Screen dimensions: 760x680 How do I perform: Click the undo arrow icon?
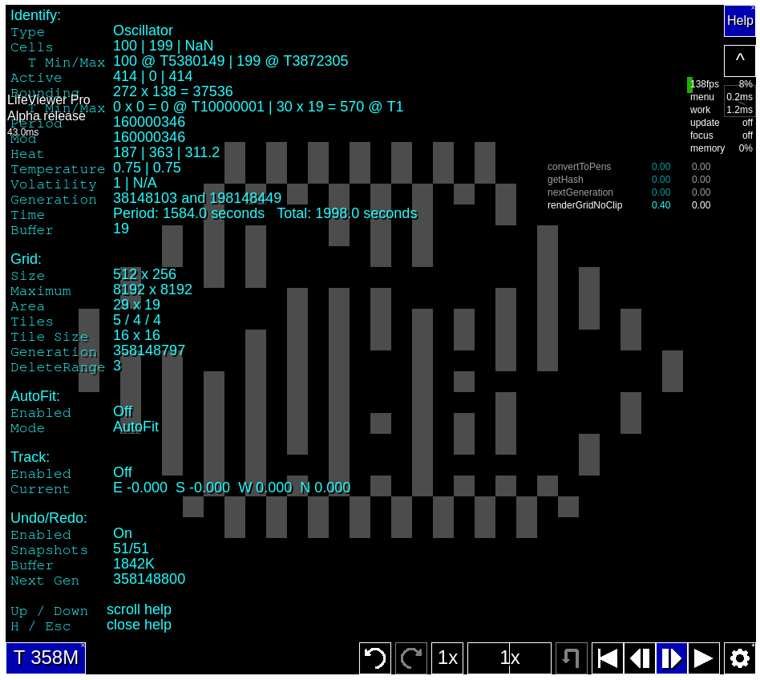[374, 658]
